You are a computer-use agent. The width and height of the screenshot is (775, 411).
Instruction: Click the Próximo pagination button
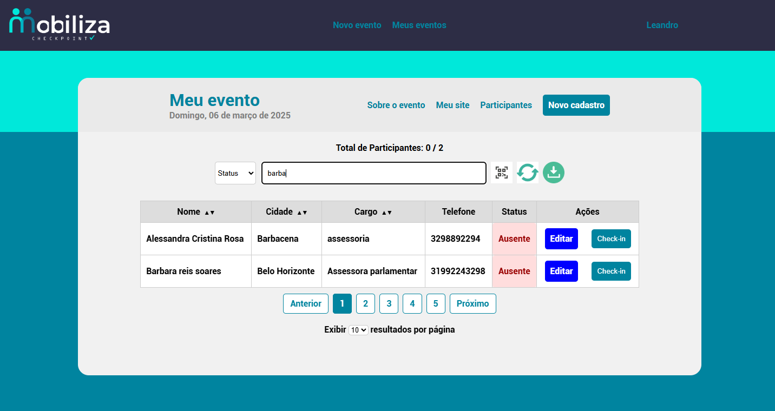pos(472,303)
